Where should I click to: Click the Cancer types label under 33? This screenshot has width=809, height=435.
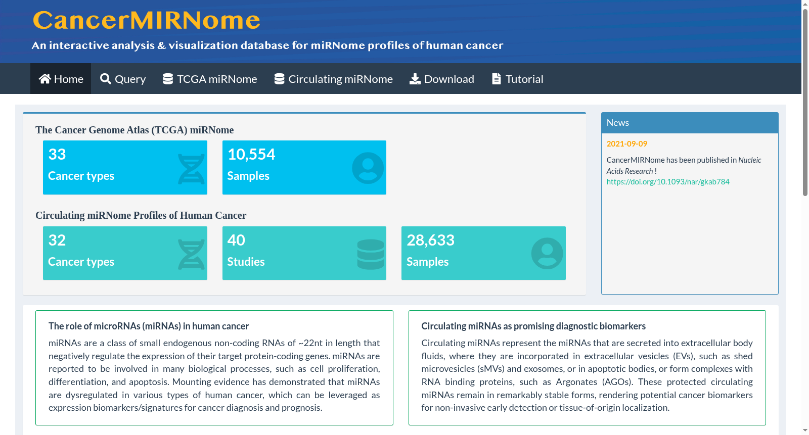(81, 176)
